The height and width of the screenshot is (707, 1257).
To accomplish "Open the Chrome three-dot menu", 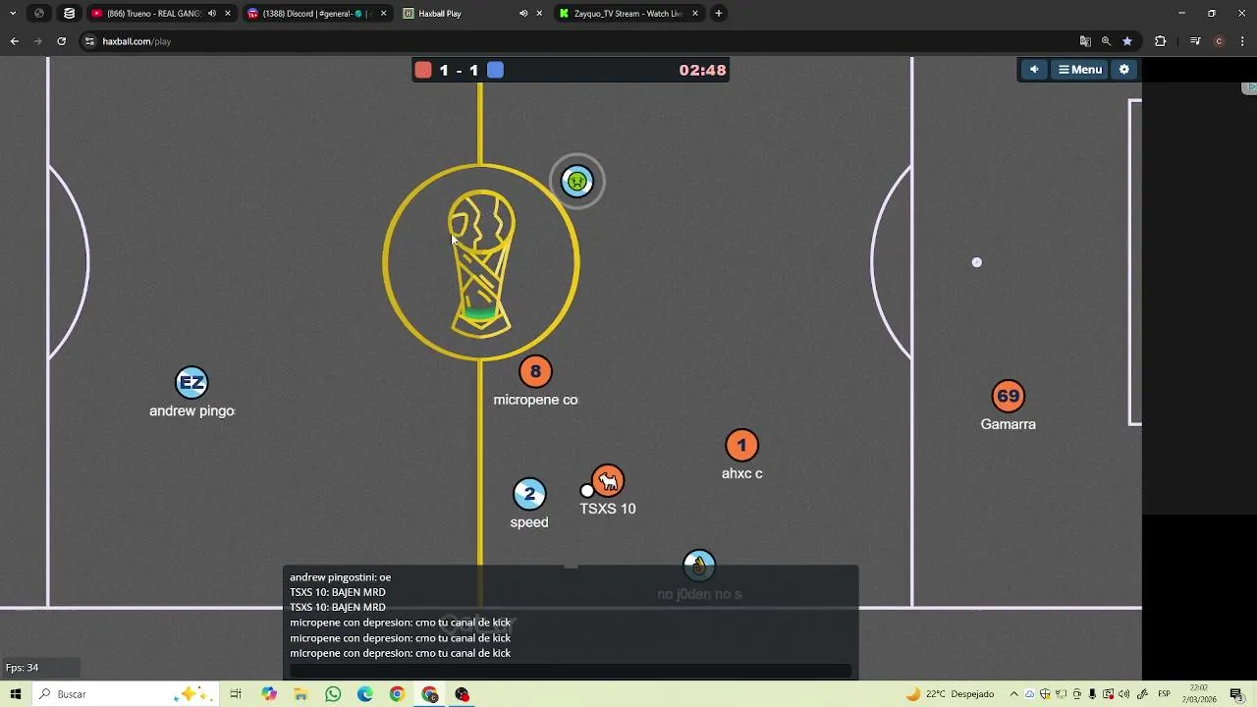I will pyautogui.click(x=1243, y=41).
